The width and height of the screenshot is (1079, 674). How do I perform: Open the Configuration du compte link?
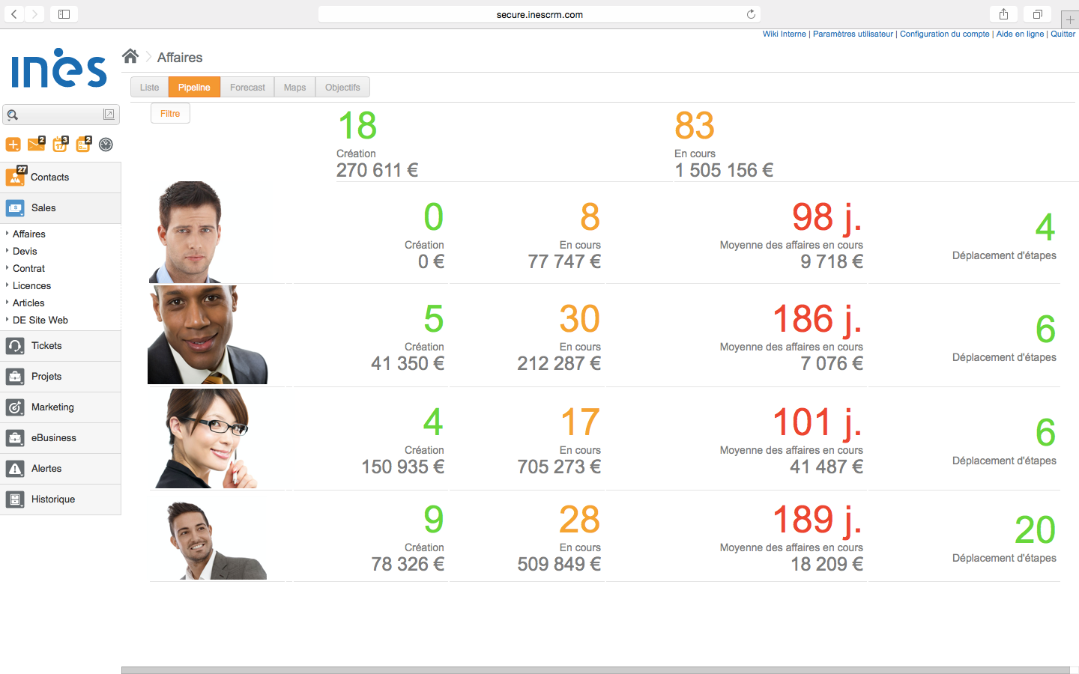tap(944, 34)
